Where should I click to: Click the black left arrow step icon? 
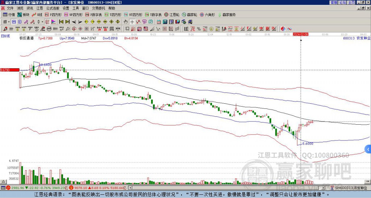74,22
